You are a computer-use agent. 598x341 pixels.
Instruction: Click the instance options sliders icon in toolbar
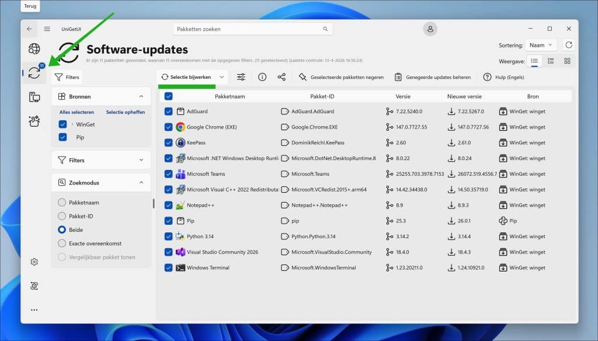pyautogui.click(x=241, y=76)
